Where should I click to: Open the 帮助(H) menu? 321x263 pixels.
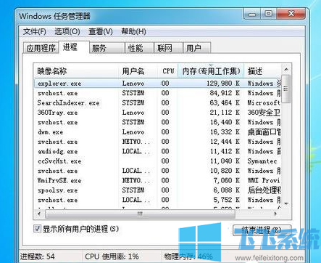(133, 31)
